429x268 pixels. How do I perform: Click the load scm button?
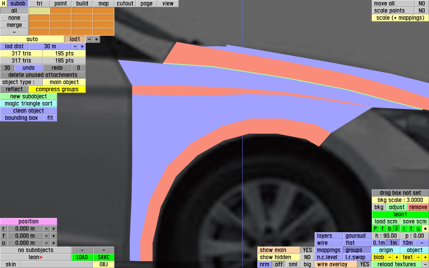[x=386, y=222]
